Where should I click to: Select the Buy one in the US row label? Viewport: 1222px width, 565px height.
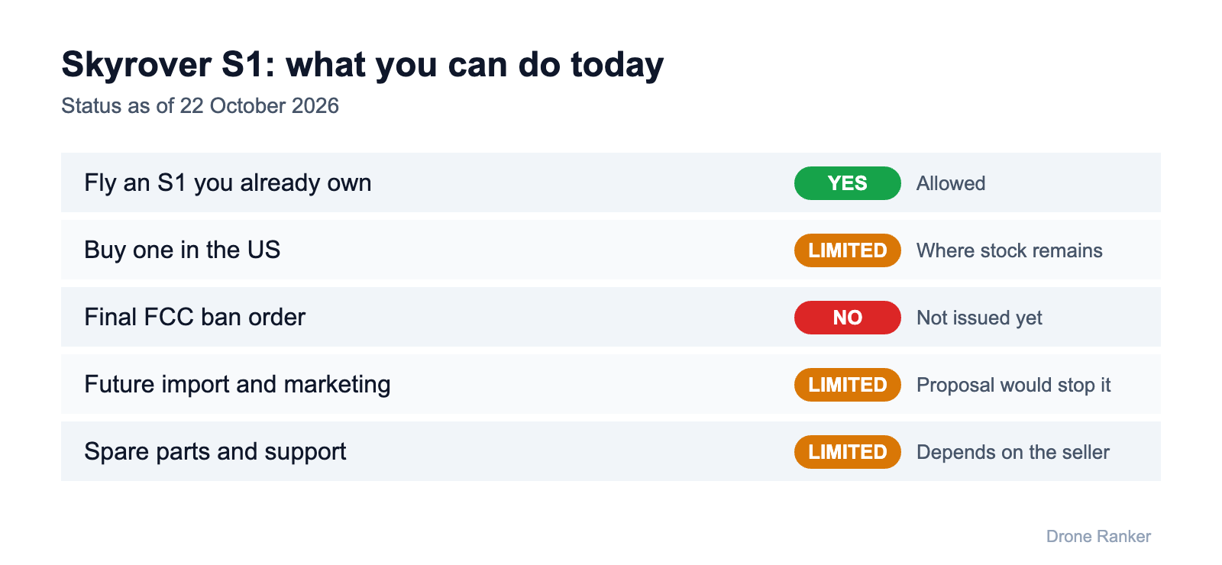coord(182,250)
